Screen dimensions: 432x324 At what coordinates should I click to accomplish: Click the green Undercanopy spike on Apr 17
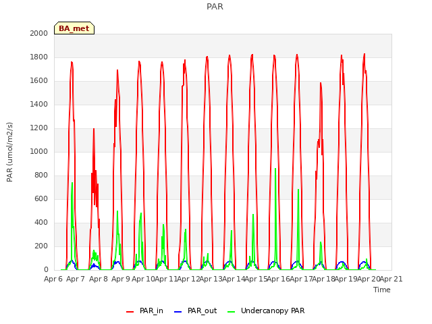(298, 190)
